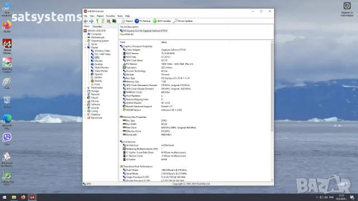Open the Report menu
The width and height of the screenshot is (358, 201).
(100, 16)
